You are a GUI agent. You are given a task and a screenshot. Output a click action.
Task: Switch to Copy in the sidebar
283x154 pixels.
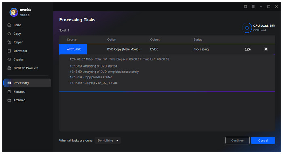click(17, 34)
